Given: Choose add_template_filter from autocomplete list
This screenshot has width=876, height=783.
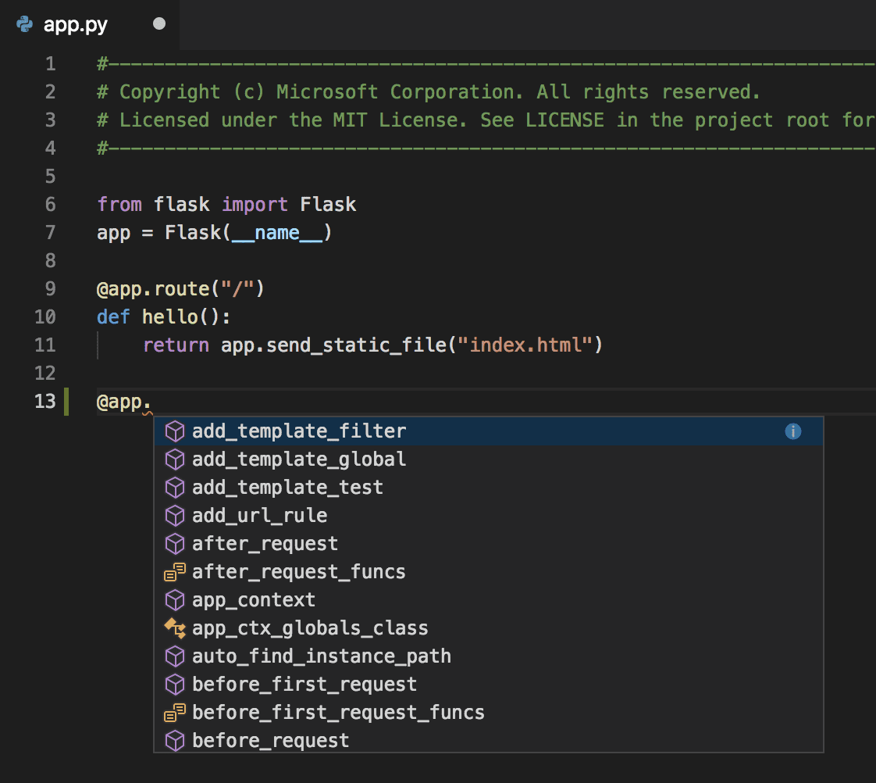Looking at the screenshot, I should 488,431.
